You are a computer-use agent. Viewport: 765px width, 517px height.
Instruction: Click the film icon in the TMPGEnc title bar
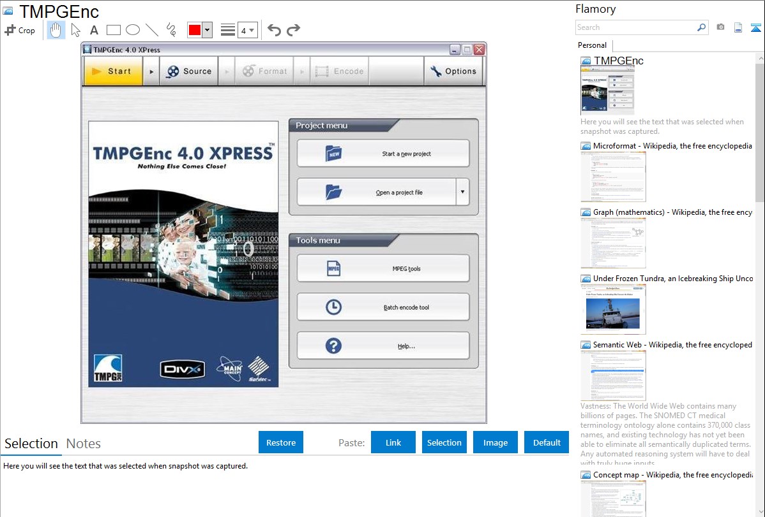[87, 49]
